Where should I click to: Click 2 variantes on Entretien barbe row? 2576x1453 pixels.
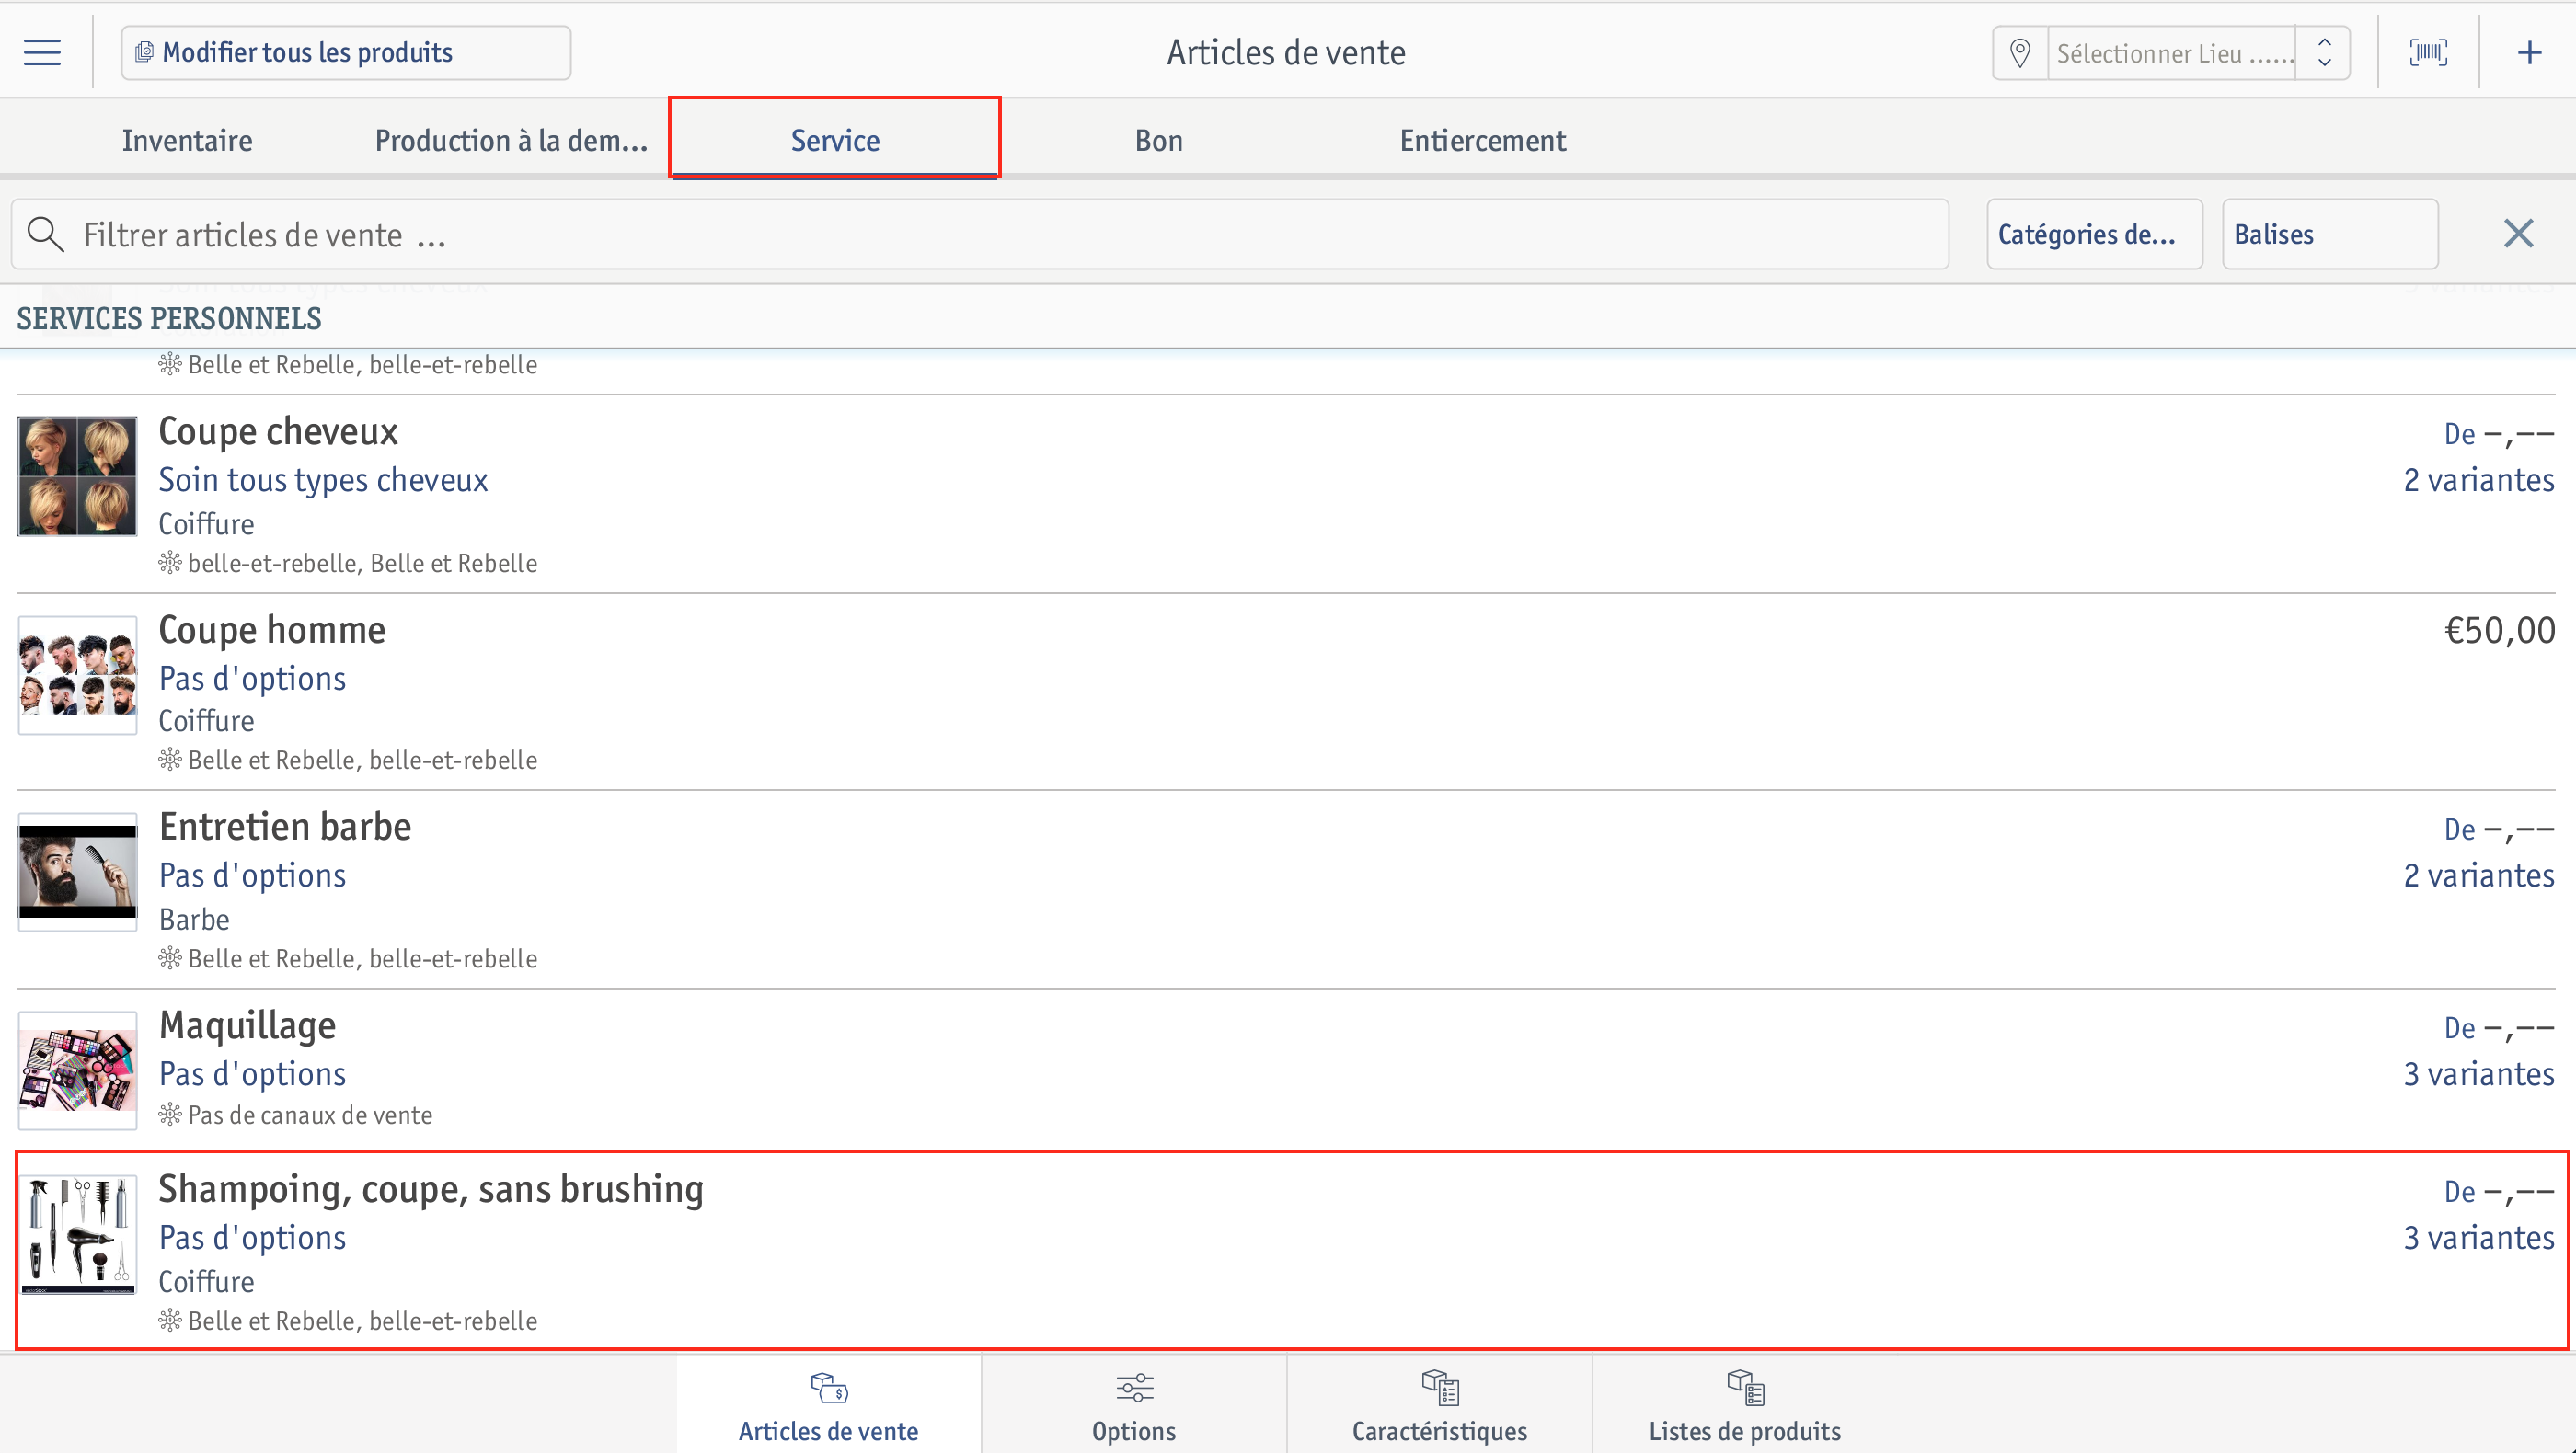click(x=2479, y=875)
